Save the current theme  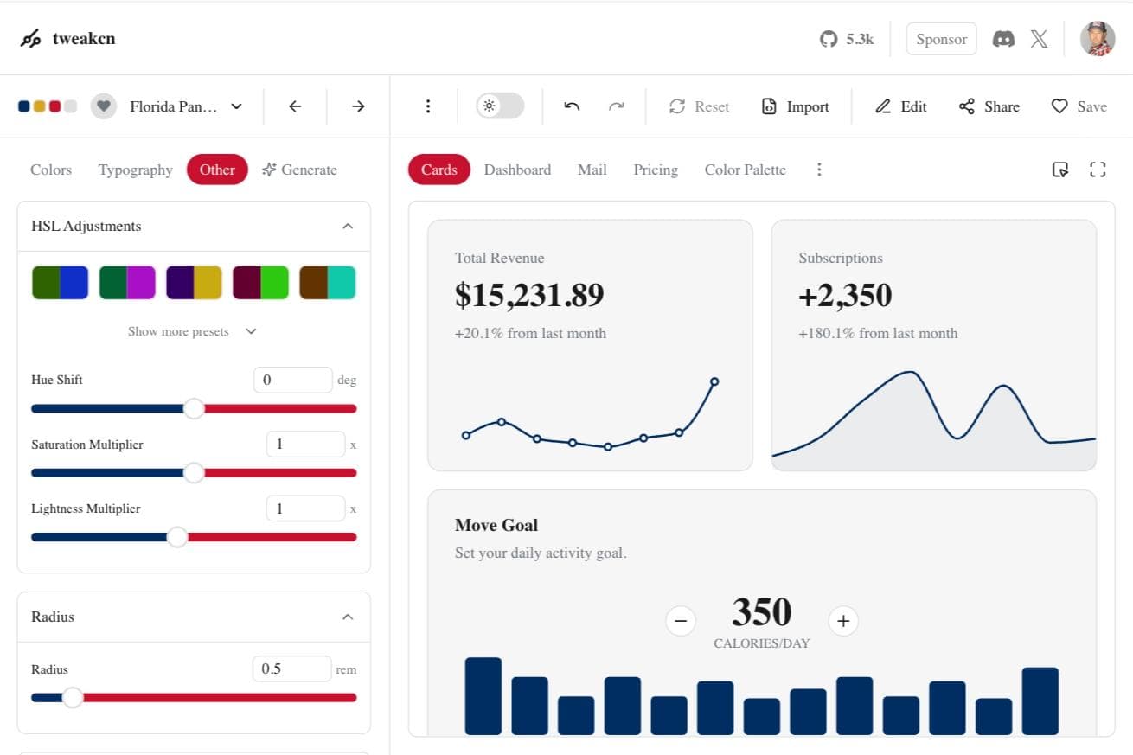click(1079, 106)
